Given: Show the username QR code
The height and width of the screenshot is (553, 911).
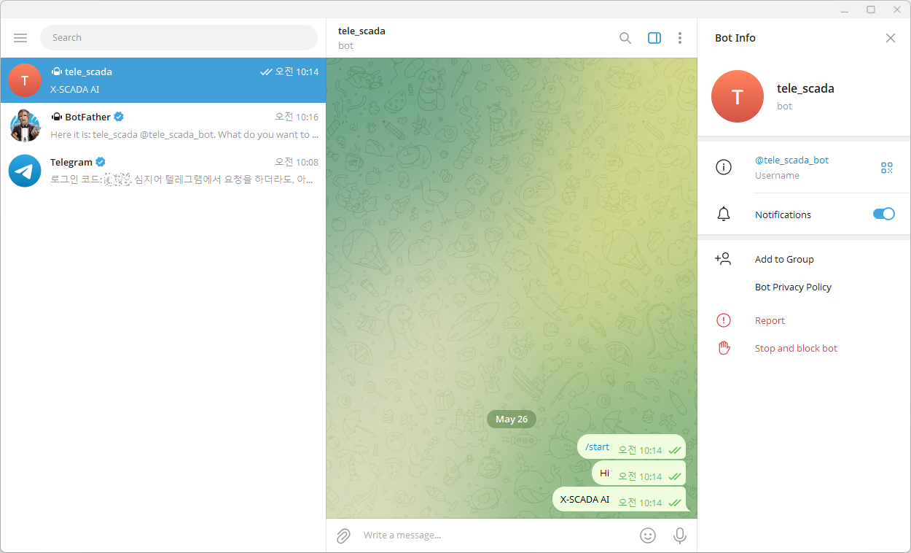Looking at the screenshot, I should pyautogui.click(x=887, y=168).
